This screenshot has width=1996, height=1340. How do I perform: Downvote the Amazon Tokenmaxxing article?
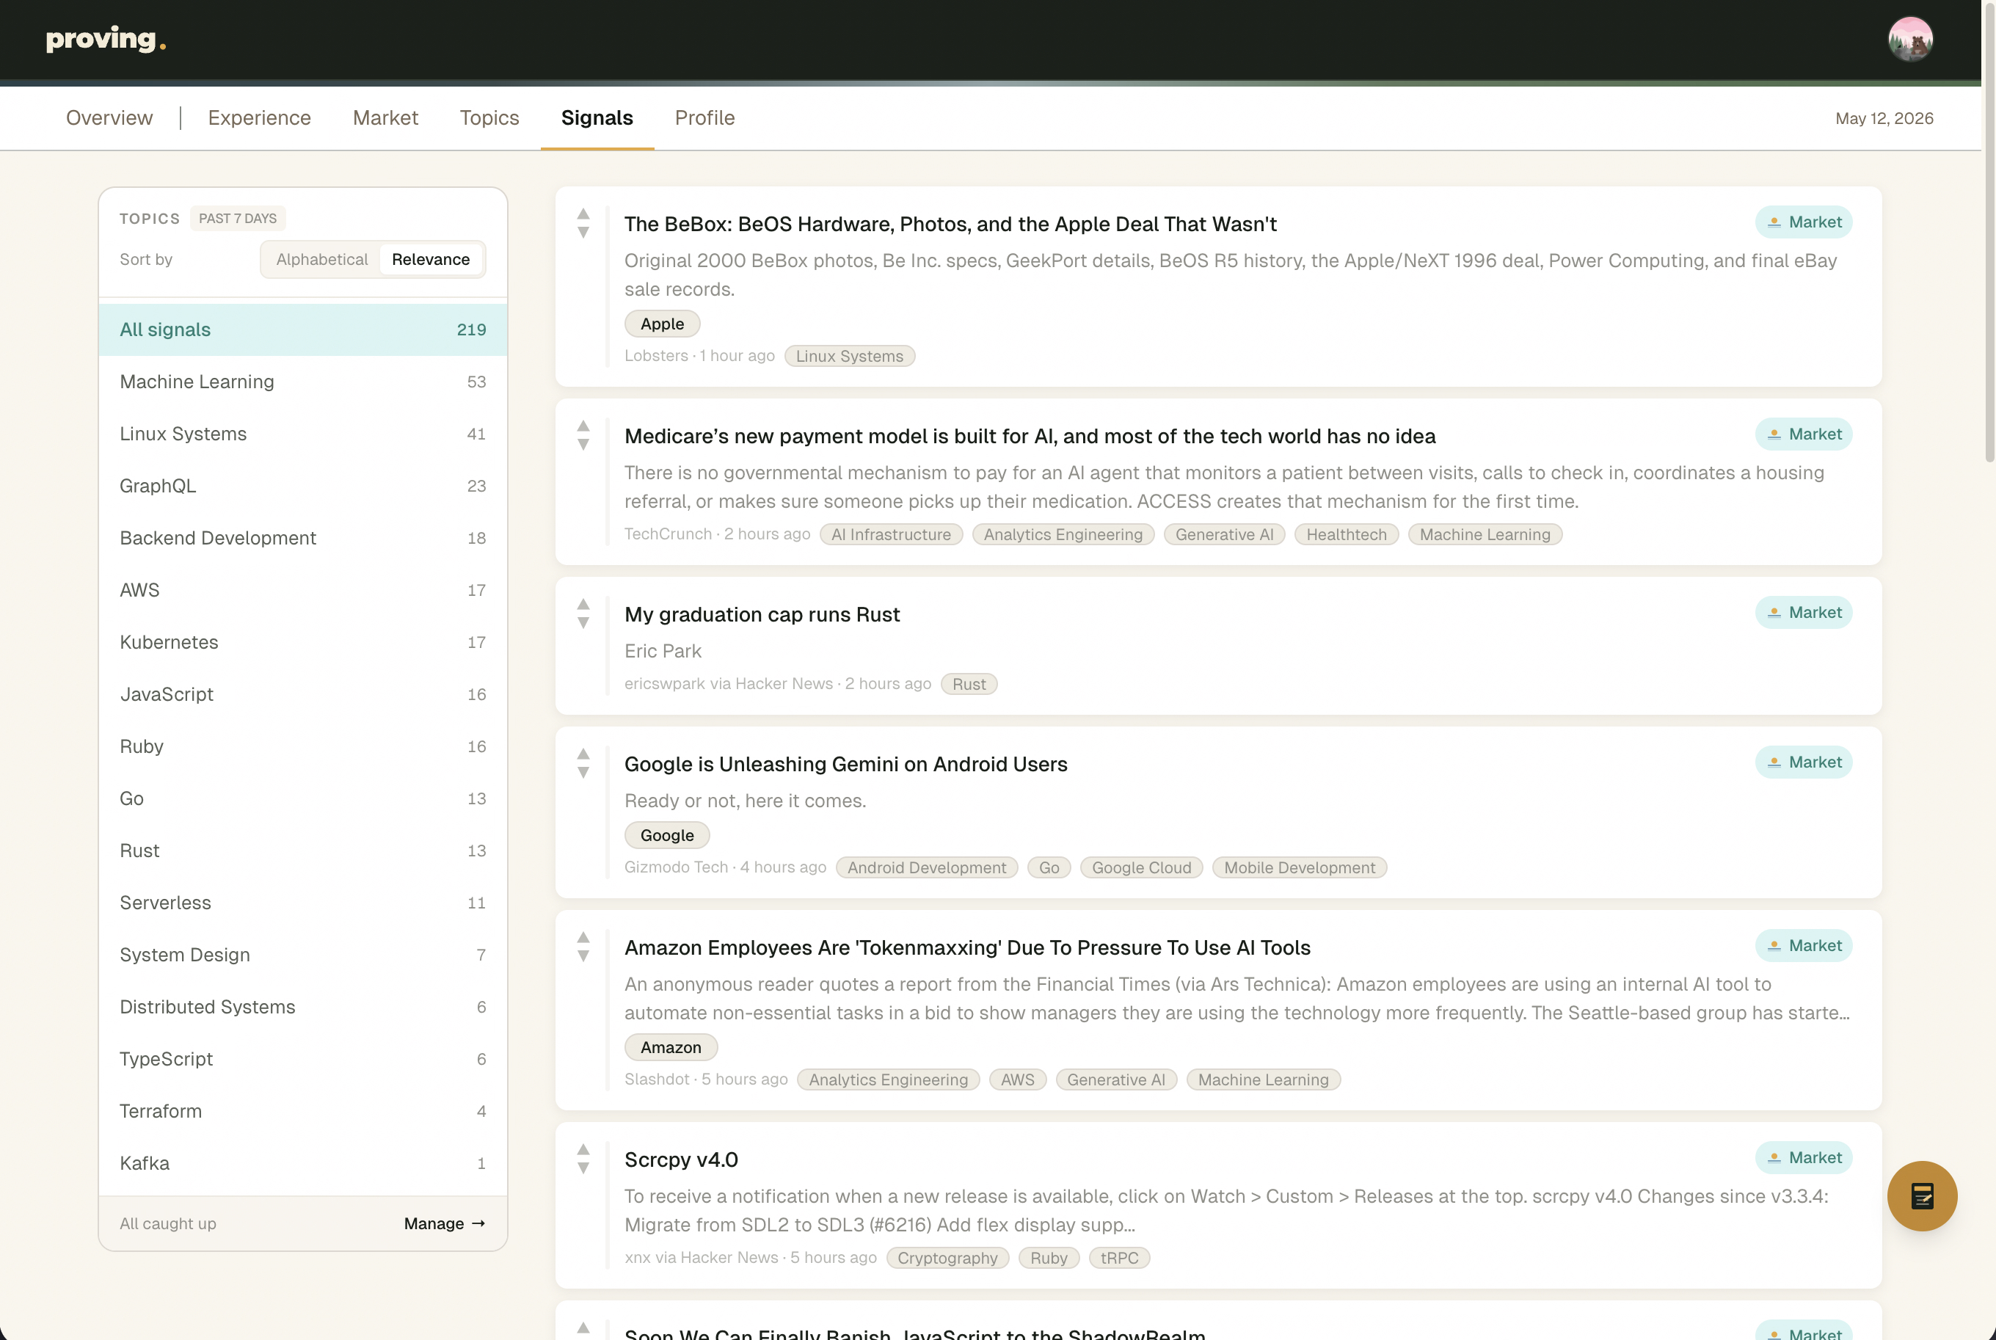[583, 956]
